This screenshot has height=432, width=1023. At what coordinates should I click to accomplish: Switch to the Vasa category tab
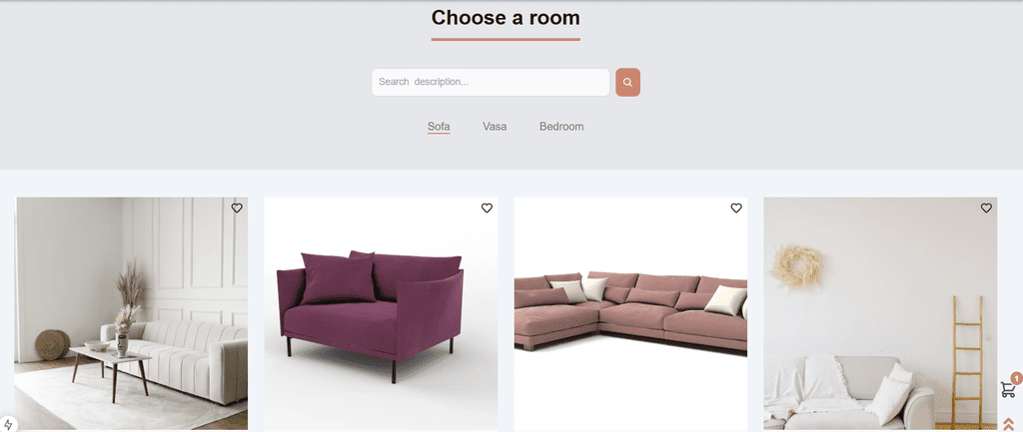click(x=495, y=127)
